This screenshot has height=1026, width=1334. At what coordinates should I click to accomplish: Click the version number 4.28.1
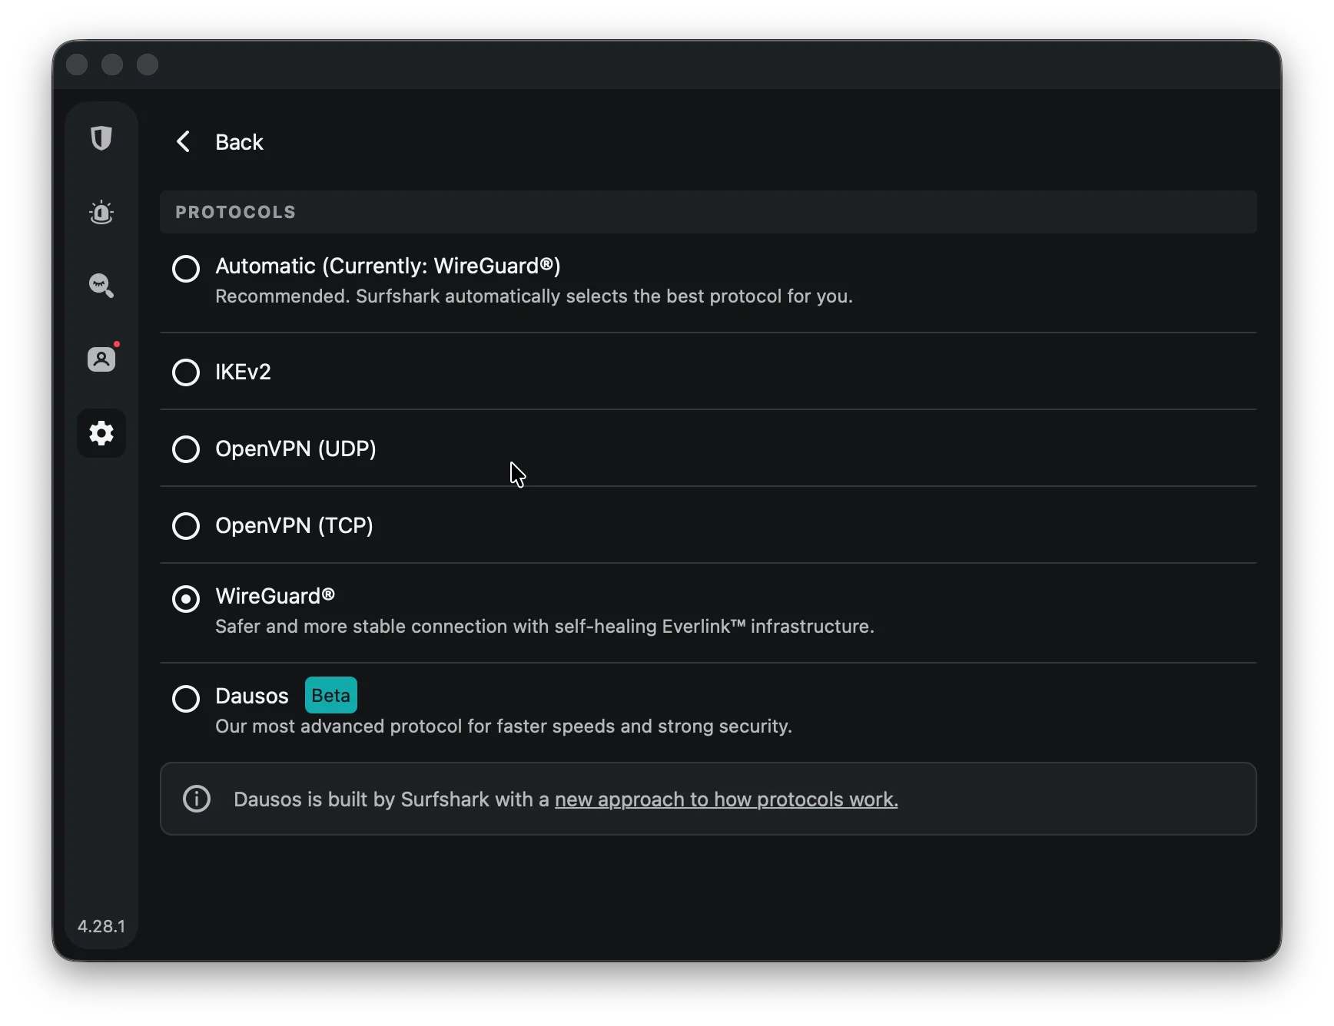pyautogui.click(x=101, y=926)
